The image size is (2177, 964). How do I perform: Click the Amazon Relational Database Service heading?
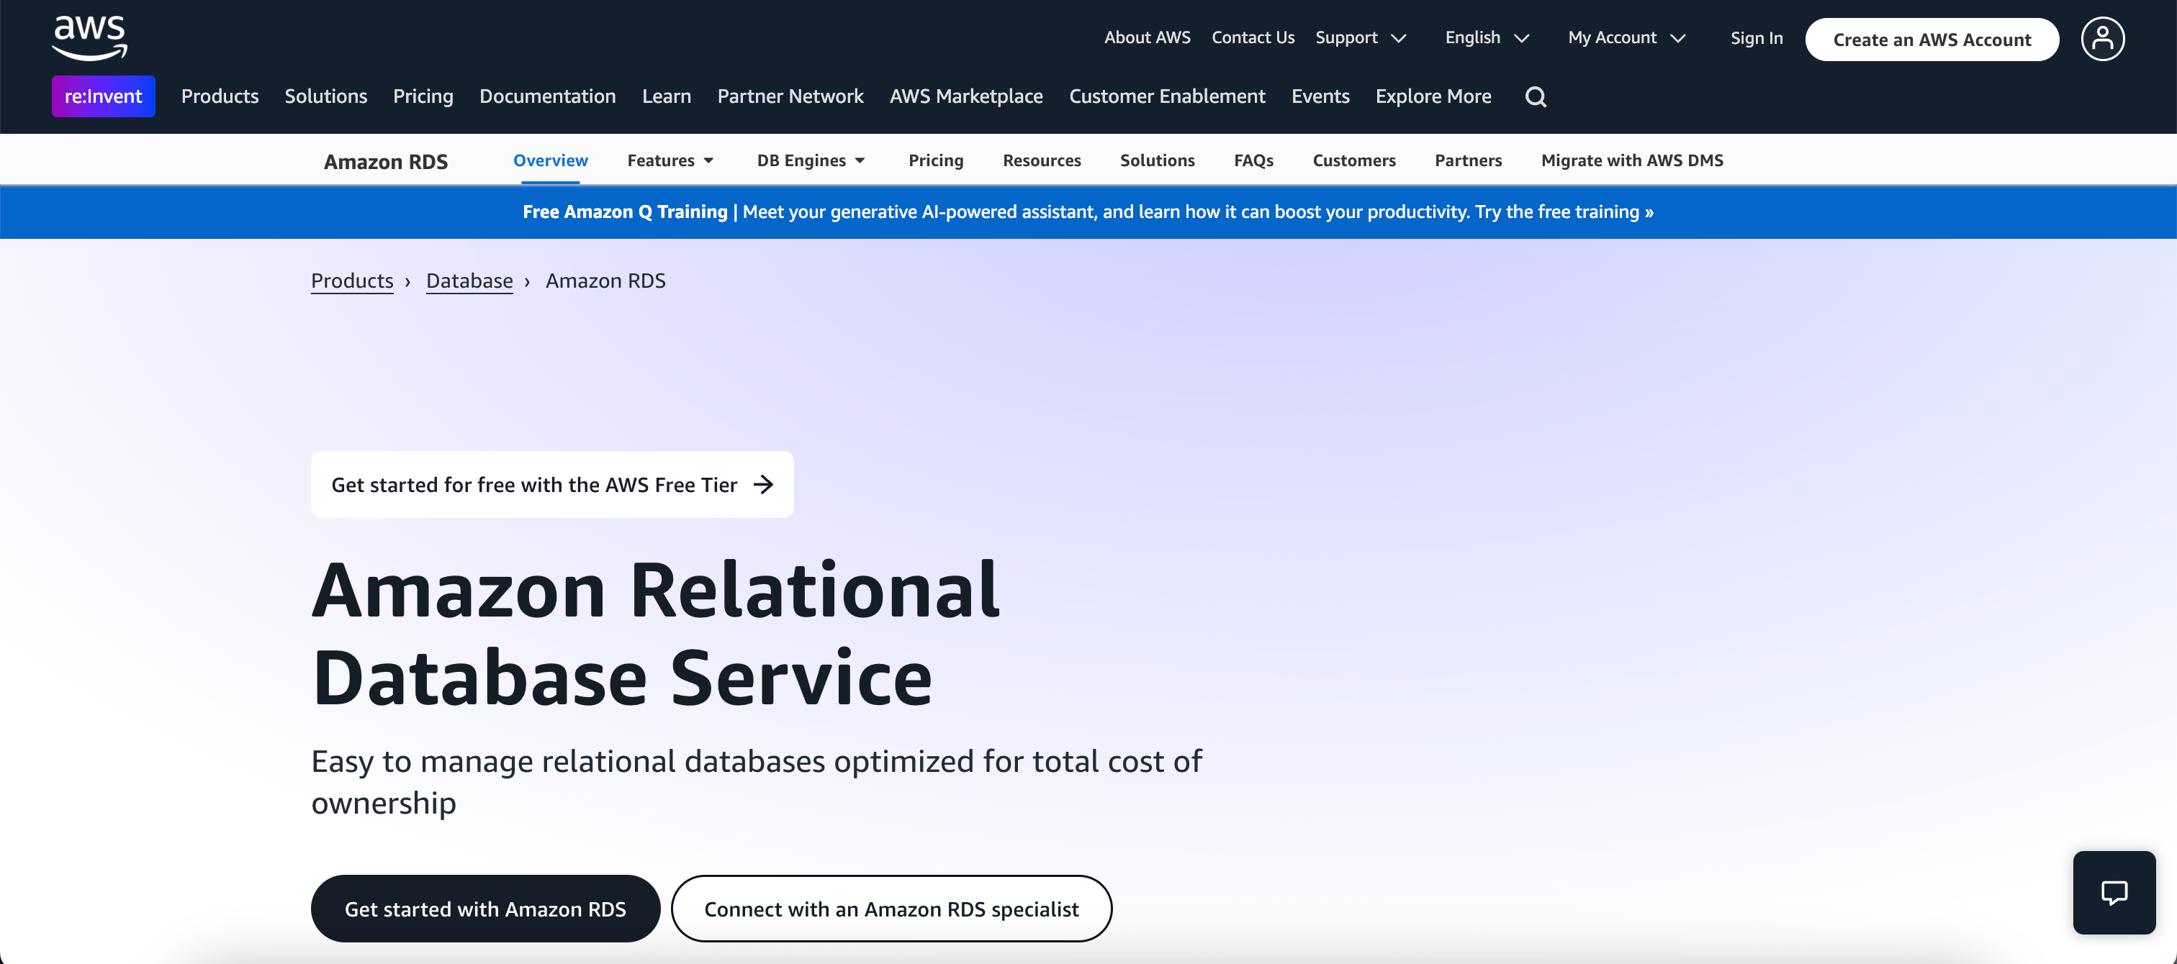coord(655,634)
